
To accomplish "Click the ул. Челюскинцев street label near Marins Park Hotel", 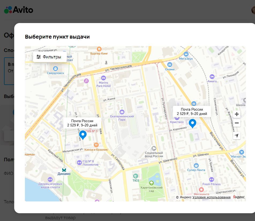I will click(x=118, y=68).
